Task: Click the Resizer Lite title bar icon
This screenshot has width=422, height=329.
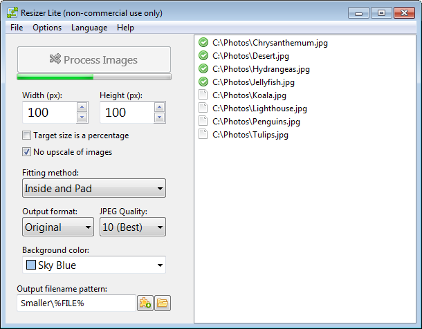Action: tap(9, 12)
